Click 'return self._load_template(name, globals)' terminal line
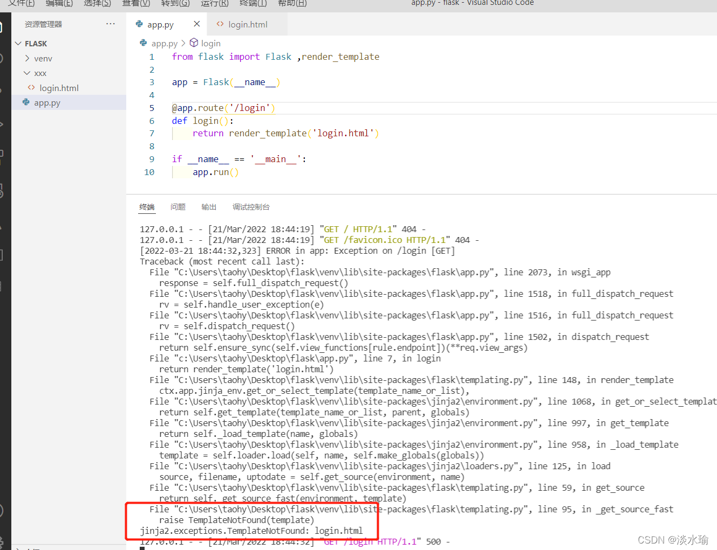This screenshot has height=550, width=717. point(258,434)
